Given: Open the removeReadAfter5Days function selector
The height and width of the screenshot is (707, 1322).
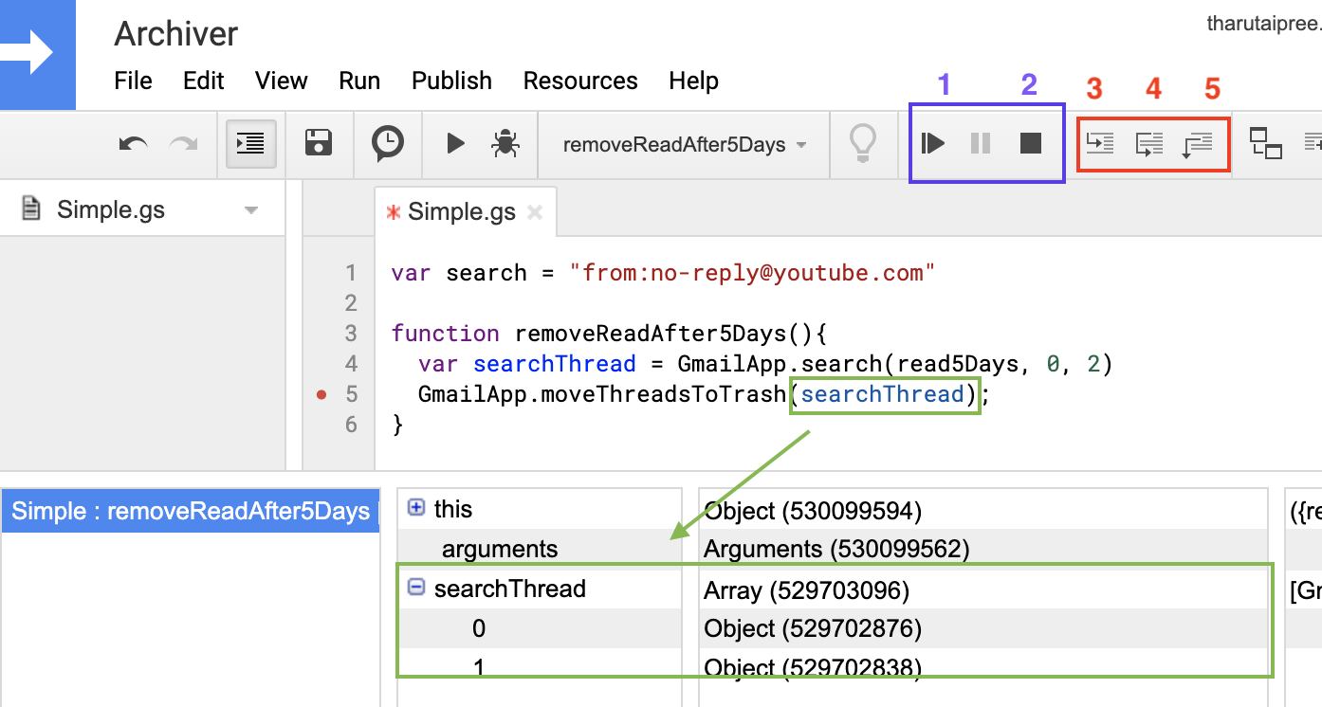Looking at the screenshot, I should coord(683,144).
